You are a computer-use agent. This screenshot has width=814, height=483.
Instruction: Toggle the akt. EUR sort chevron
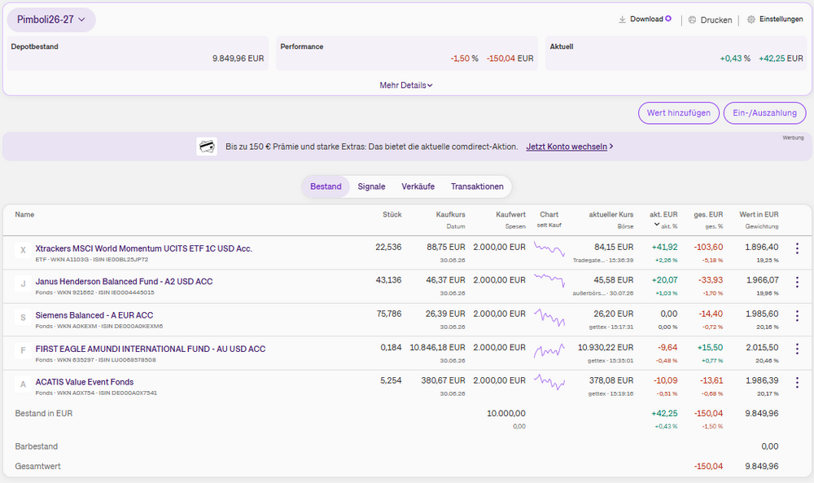[657, 224]
